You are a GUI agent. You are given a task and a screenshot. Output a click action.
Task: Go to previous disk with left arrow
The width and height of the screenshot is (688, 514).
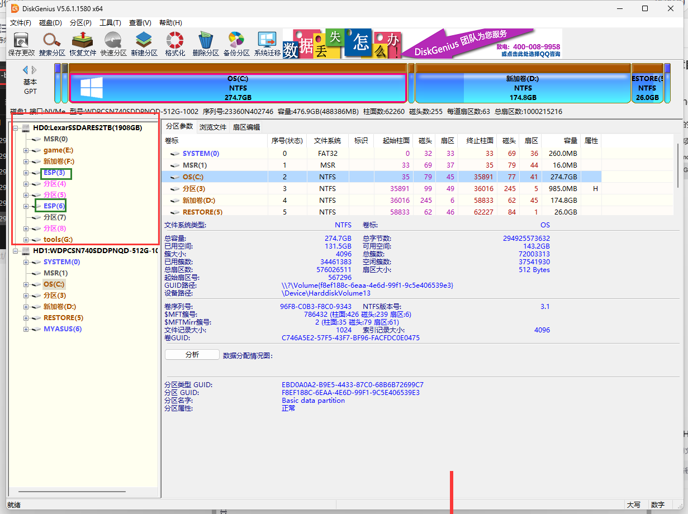[x=25, y=70]
